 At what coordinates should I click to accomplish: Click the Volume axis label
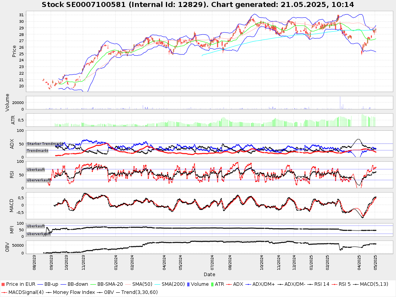click(x=7, y=102)
